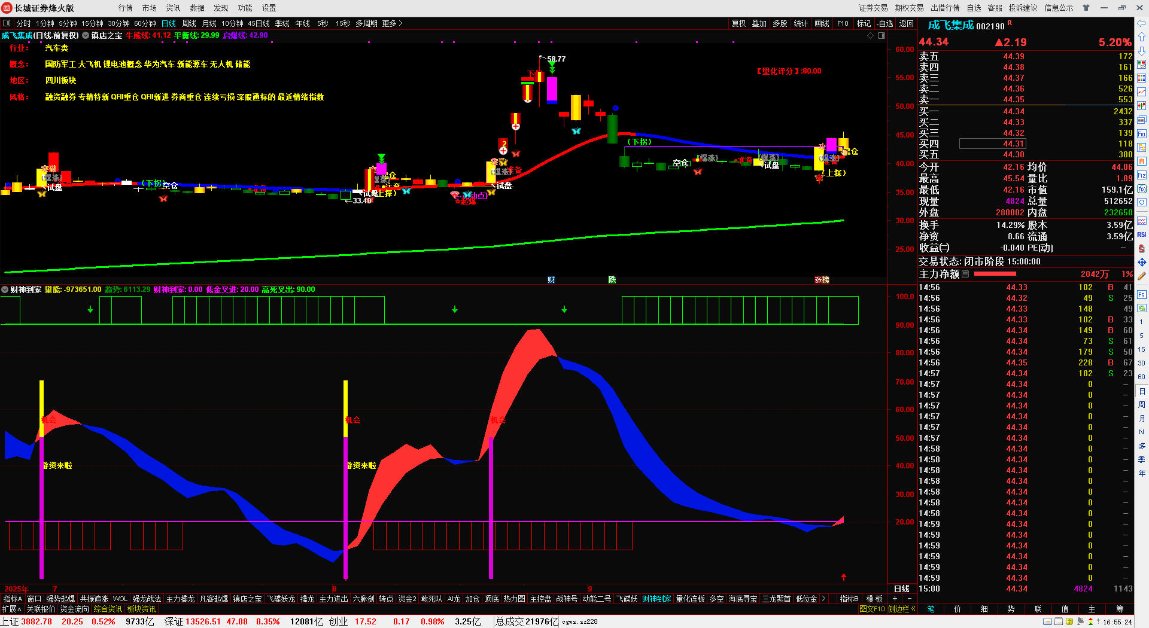Toggle 叠加 overlay option
Screen dimensions: 1149x628
pos(759,23)
